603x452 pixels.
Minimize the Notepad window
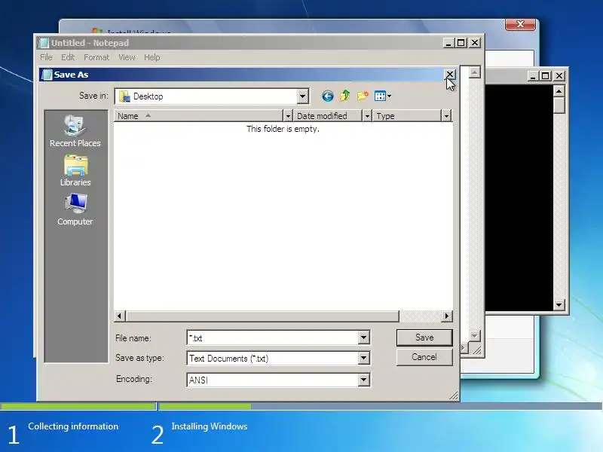448,43
